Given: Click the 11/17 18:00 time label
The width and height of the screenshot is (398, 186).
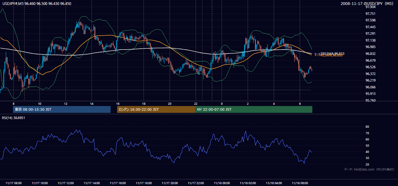Looking at the screenshot, I should coord(144,183).
